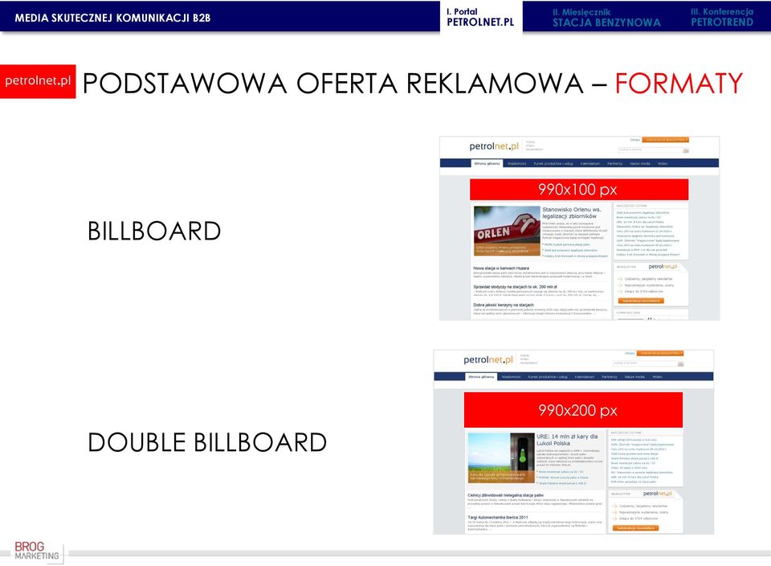Viewport: 771px width, 566px height.
Task: Open article Targi Automechanika Iberica 2011
Action: click(498, 517)
